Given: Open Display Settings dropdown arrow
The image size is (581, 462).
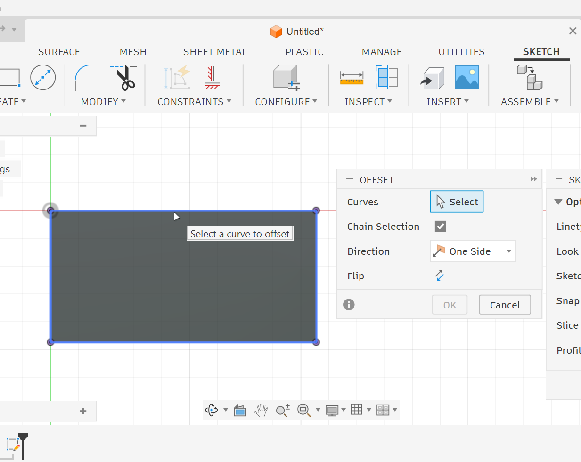Looking at the screenshot, I should (344, 410).
